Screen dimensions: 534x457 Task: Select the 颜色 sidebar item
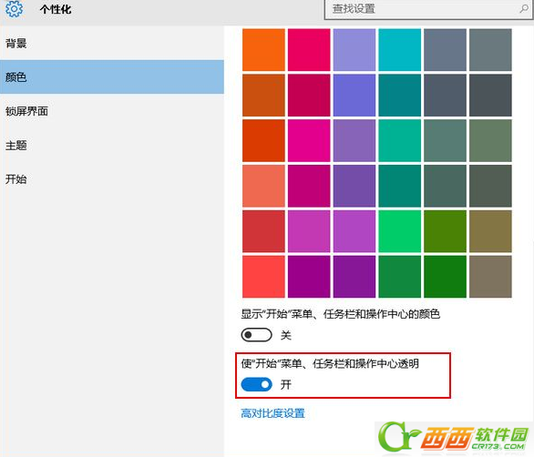pos(112,76)
